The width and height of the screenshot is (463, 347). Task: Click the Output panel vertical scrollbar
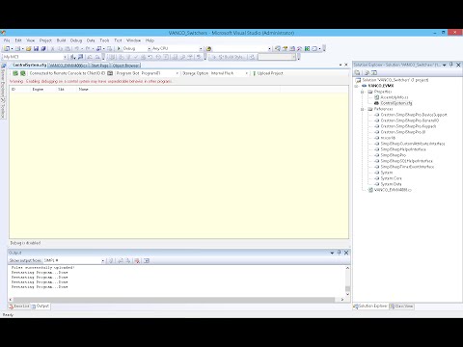click(x=347, y=280)
